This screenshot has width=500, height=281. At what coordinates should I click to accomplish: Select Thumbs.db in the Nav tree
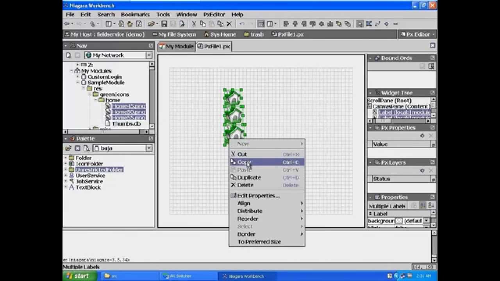pyautogui.click(x=126, y=124)
